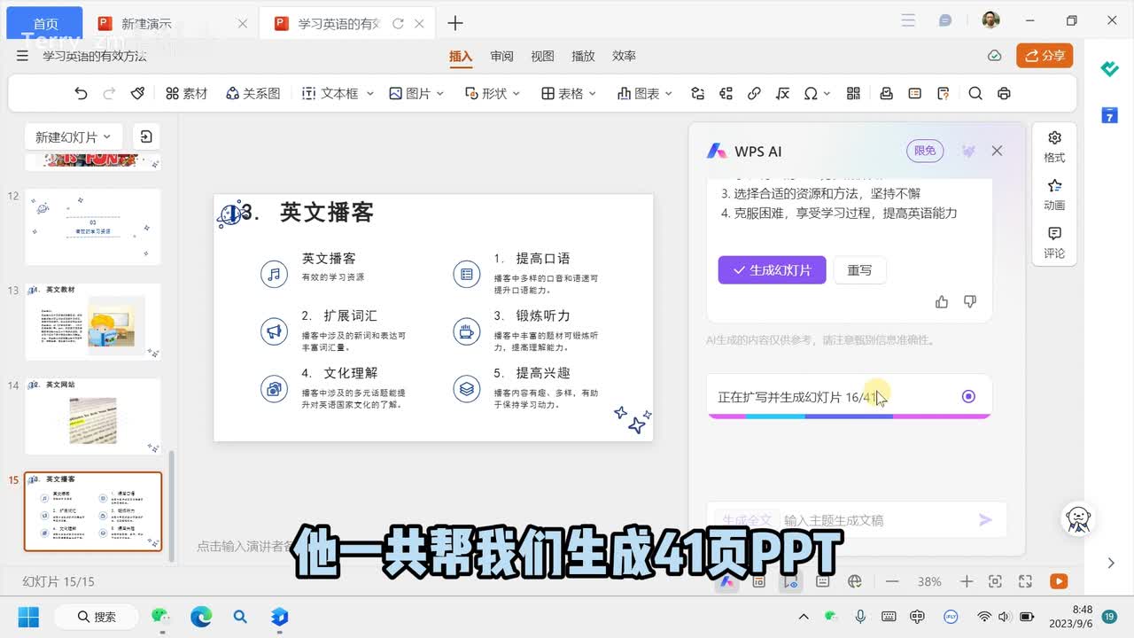1134x638 pixels.
Task: Open the 格式 format side panel
Action: pos(1054,146)
